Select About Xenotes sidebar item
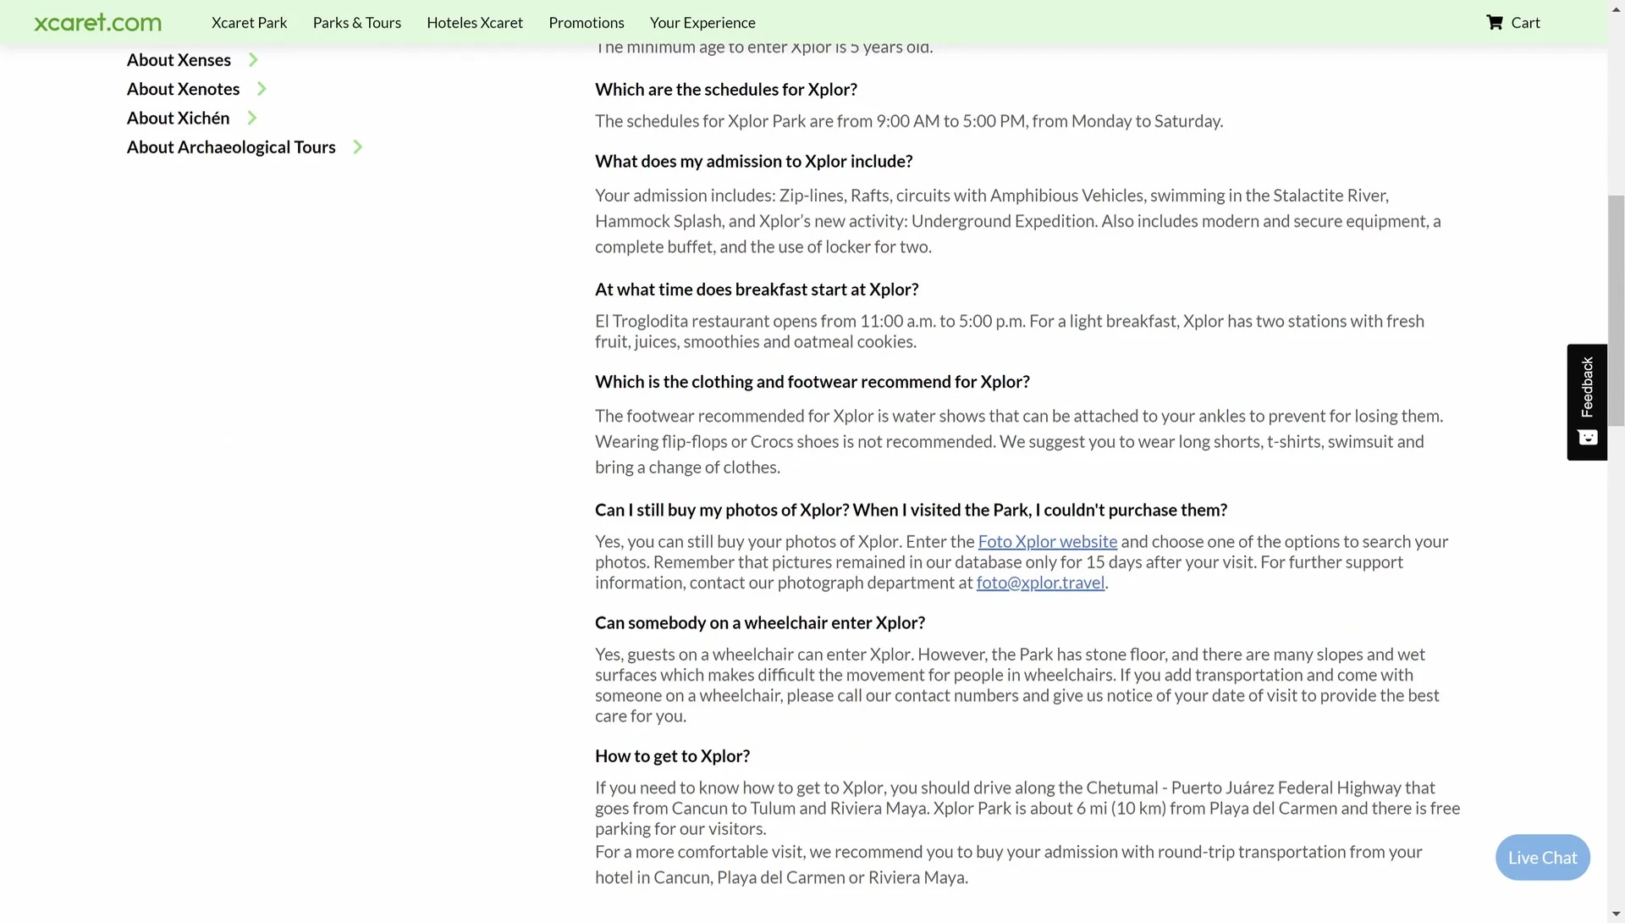Viewport: 1625px width, 923px height. click(x=183, y=89)
